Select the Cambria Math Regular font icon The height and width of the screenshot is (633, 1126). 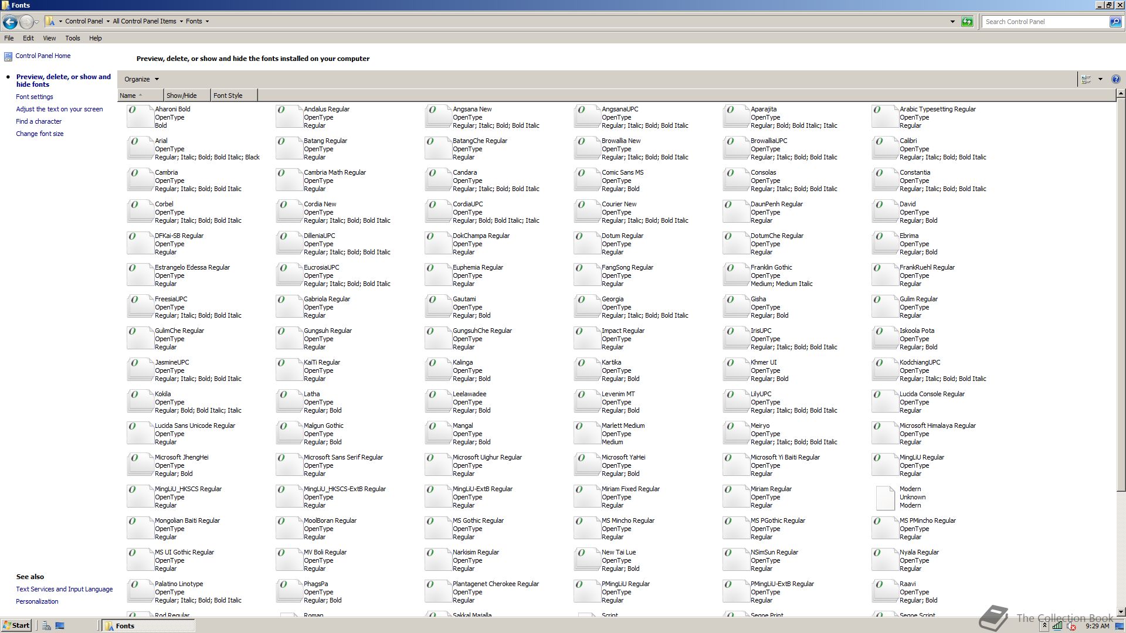(289, 180)
